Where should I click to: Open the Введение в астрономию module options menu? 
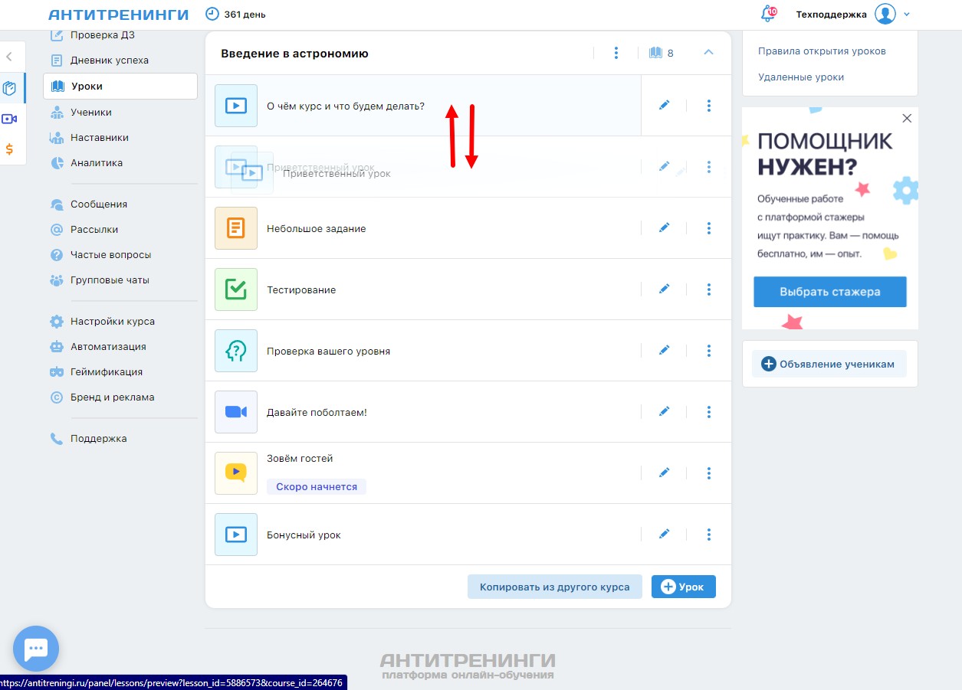tap(616, 53)
